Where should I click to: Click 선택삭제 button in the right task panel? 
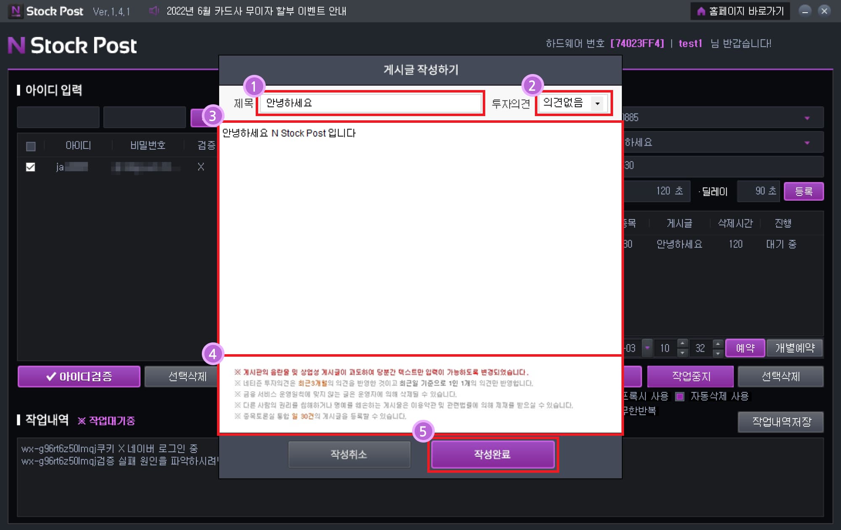pyautogui.click(x=781, y=376)
